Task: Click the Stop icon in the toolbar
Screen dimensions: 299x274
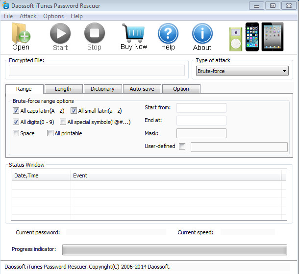Action: tap(95, 33)
